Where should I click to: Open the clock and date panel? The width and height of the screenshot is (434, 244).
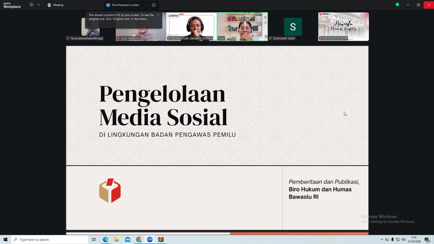[x=414, y=239]
